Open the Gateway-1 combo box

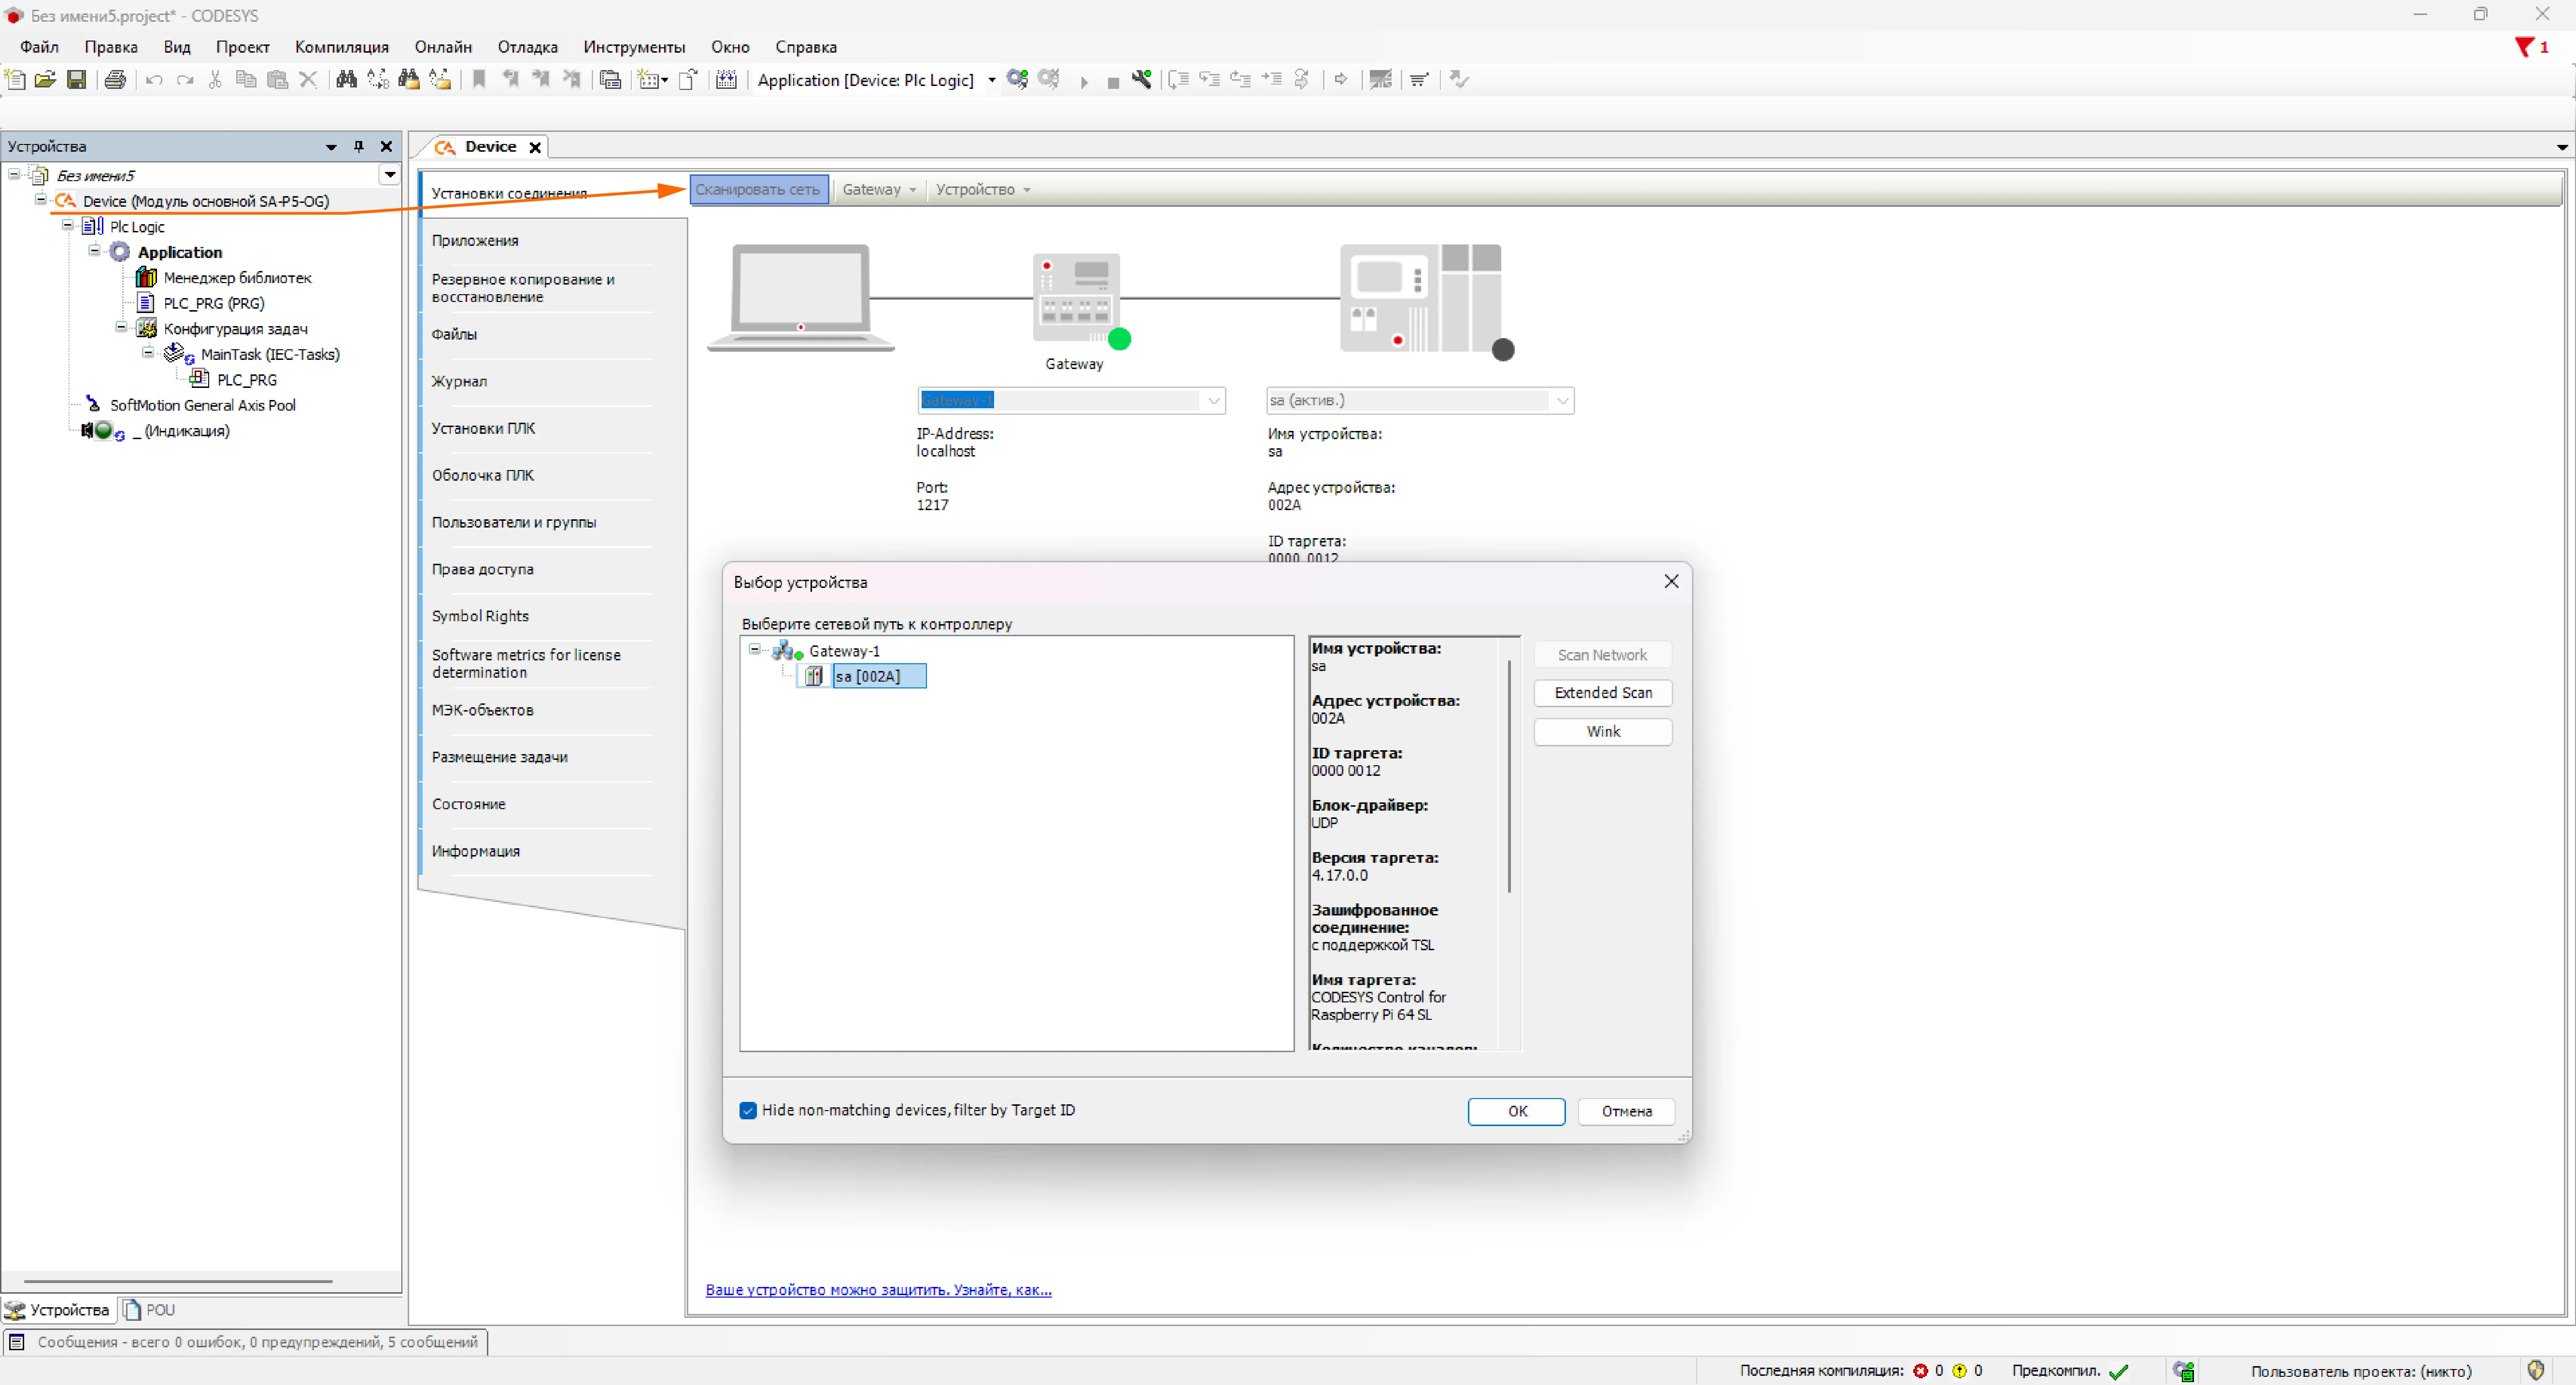coord(1071,400)
